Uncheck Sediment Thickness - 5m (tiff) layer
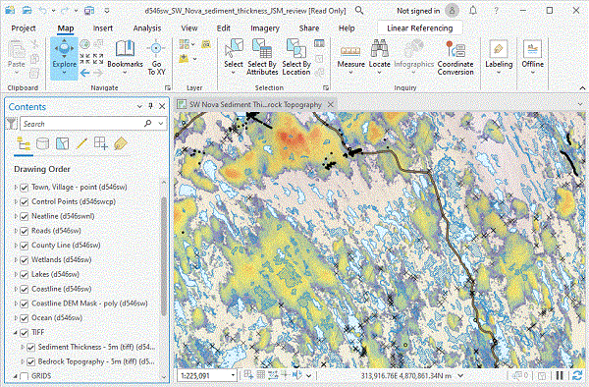 [31, 347]
